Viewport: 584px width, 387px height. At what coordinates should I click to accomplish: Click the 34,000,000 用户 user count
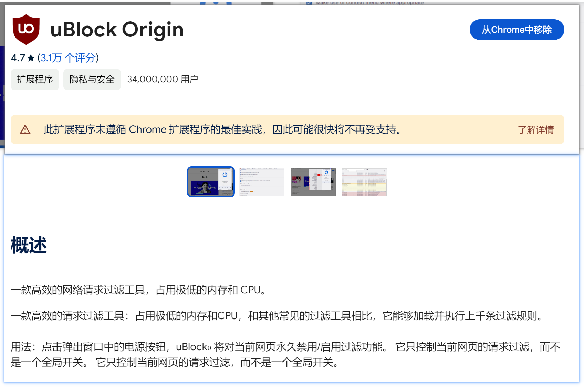coord(163,80)
